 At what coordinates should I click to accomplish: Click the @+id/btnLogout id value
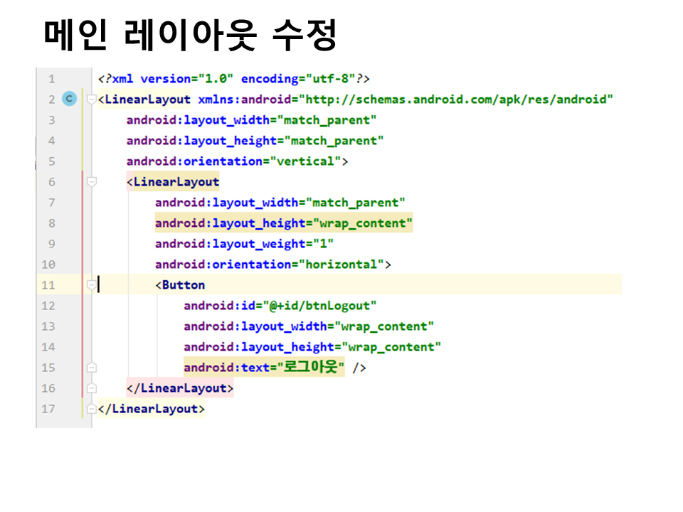tap(323, 306)
